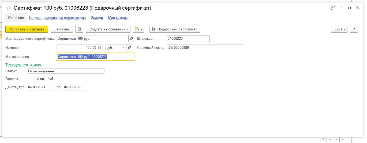Image resolution: width=367 pixels, height=143 pixels.
Task: Expand the Еще menu
Action: pos(339,29)
